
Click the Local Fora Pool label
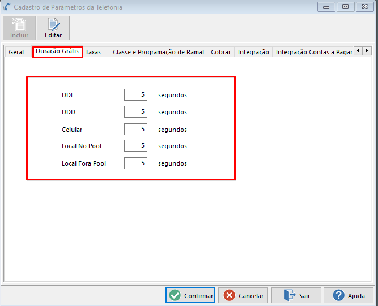click(84, 163)
